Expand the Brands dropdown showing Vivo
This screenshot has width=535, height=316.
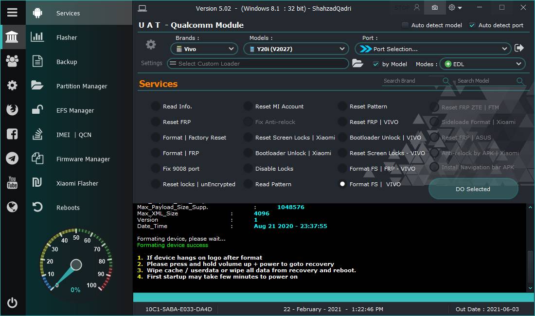pos(204,49)
